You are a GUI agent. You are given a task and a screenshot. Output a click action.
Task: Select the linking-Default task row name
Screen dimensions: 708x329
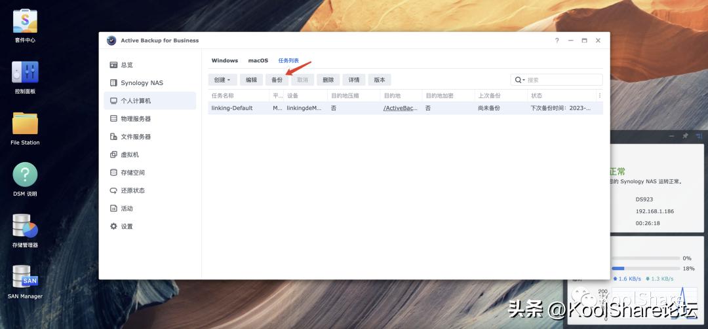[x=232, y=108]
